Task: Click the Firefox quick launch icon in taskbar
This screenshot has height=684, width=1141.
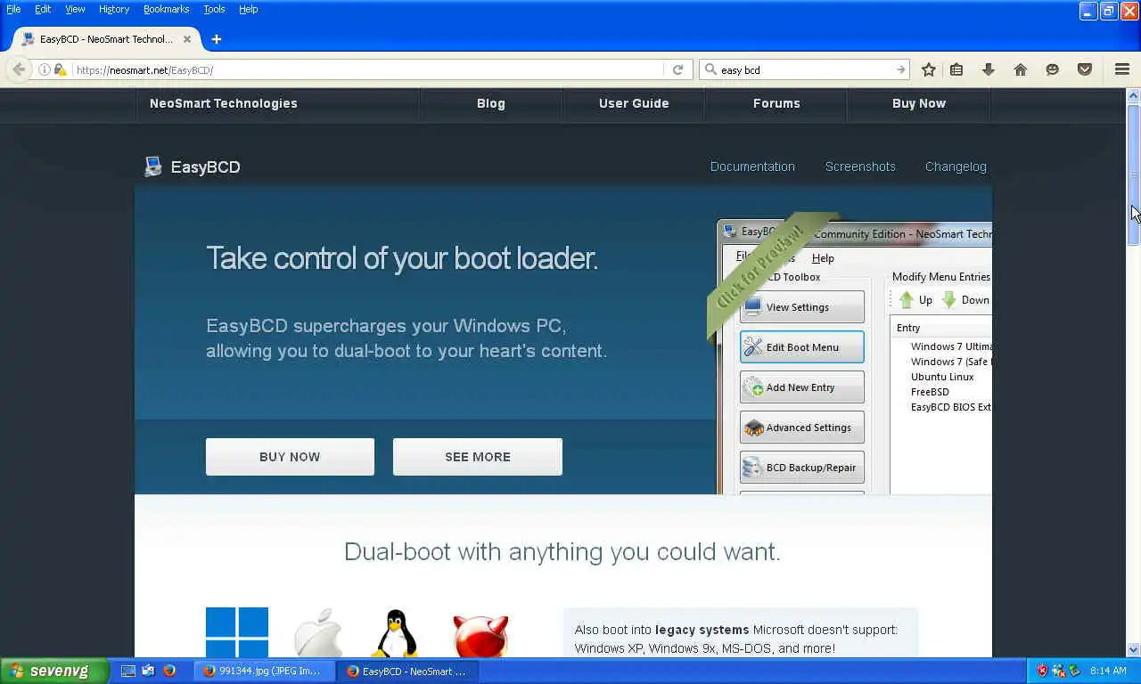Action: click(169, 671)
